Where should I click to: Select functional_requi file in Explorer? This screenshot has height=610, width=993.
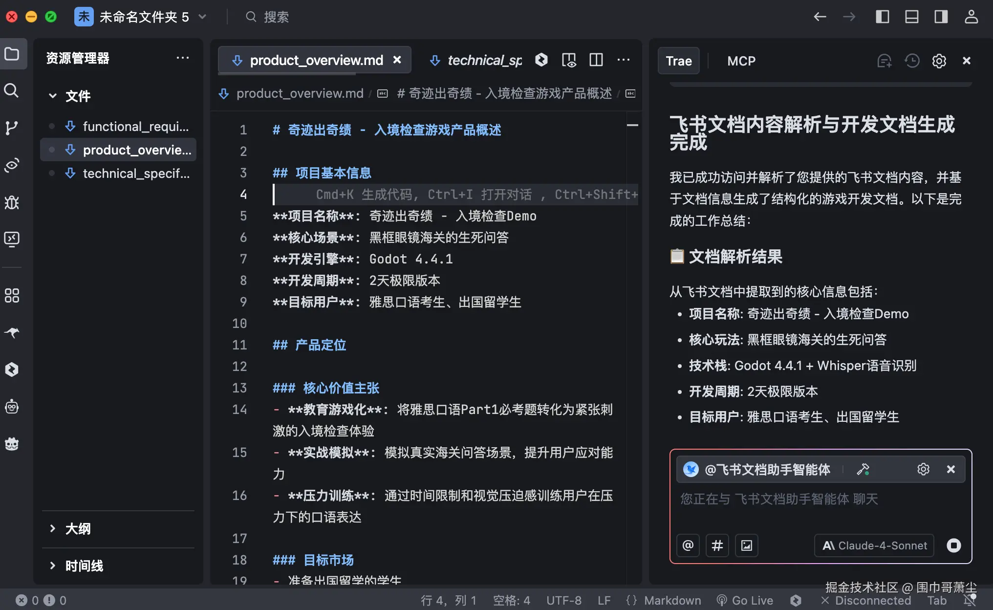[135, 126]
